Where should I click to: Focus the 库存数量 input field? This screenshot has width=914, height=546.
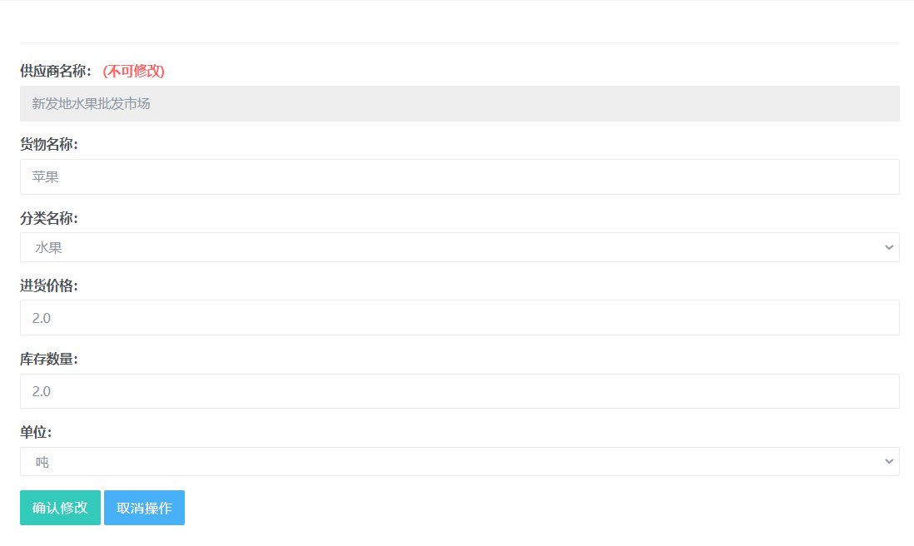coord(459,391)
